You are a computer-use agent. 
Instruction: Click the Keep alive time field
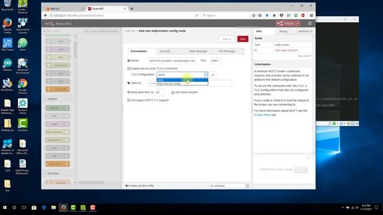[160, 93]
